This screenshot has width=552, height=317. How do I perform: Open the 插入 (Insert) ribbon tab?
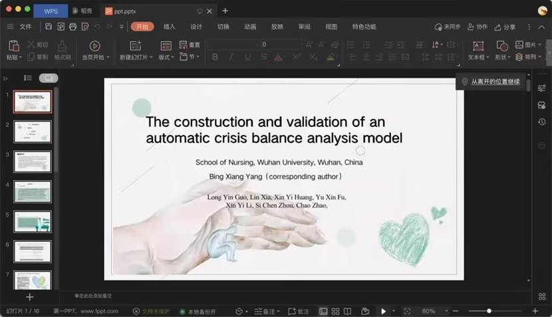[170, 27]
